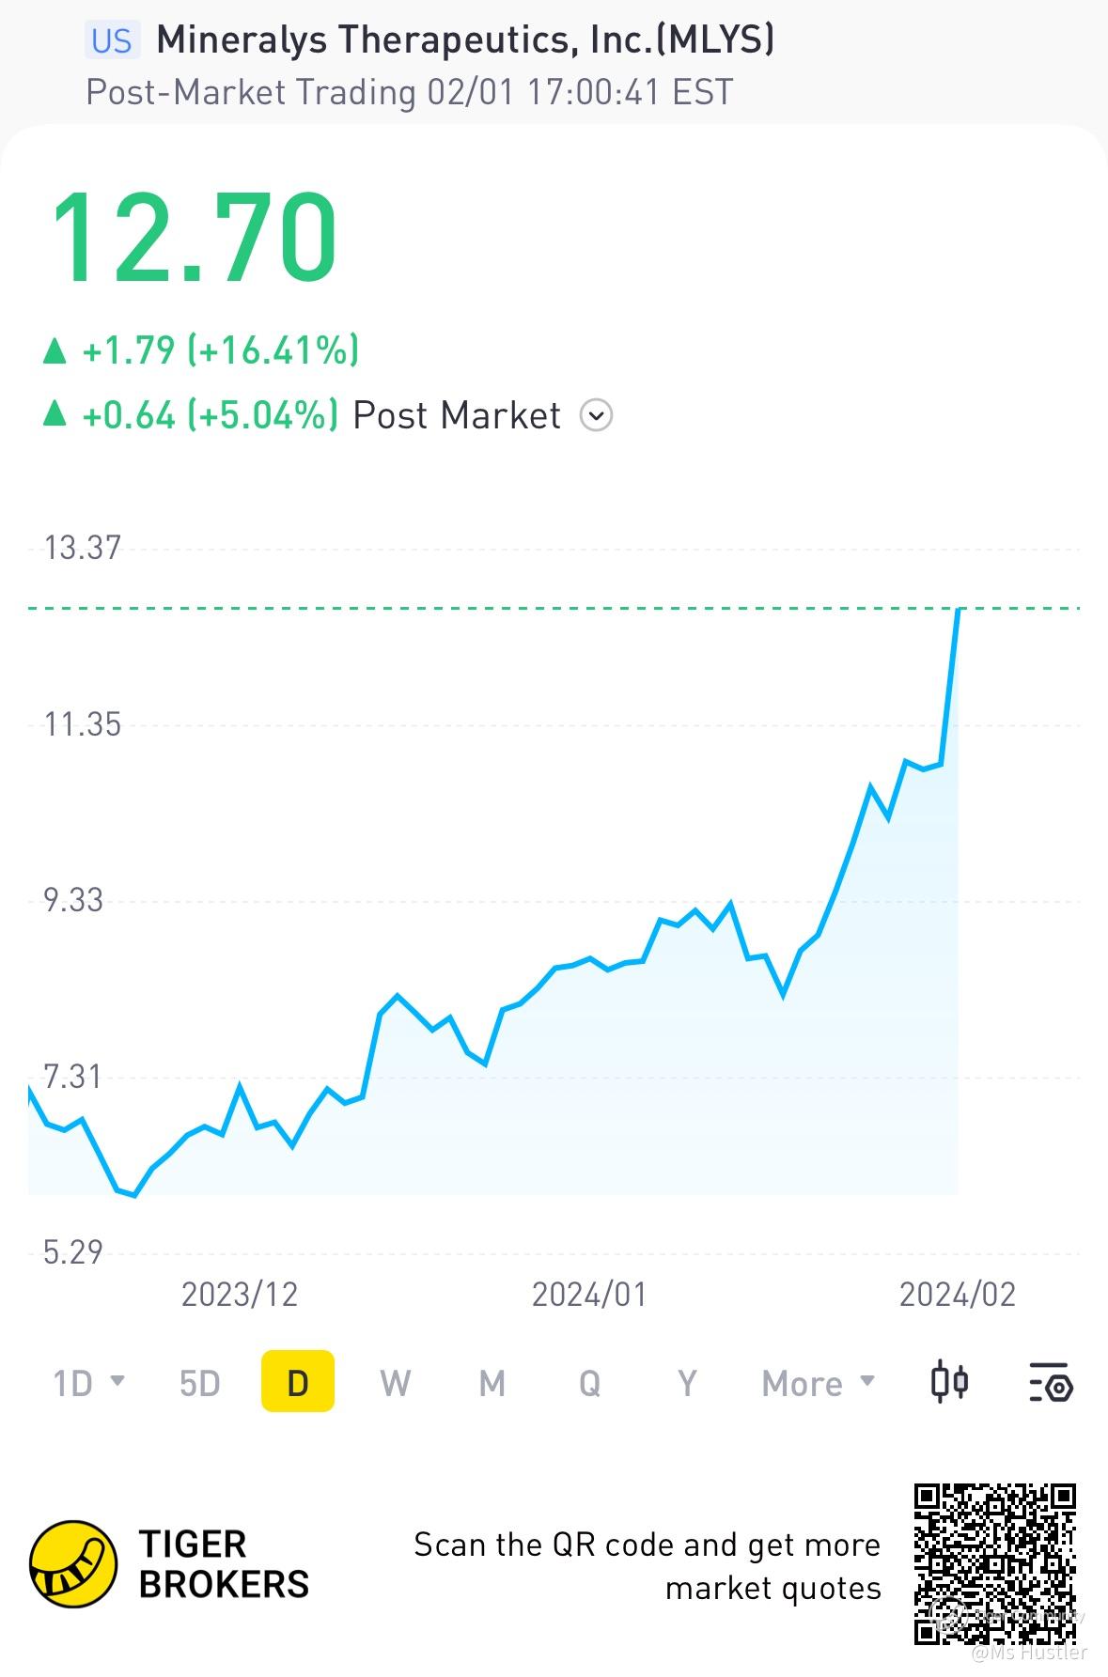Click the 2024/01 date axis label
This screenshot has width=1108, height=1677.
tap(589, 1295)
